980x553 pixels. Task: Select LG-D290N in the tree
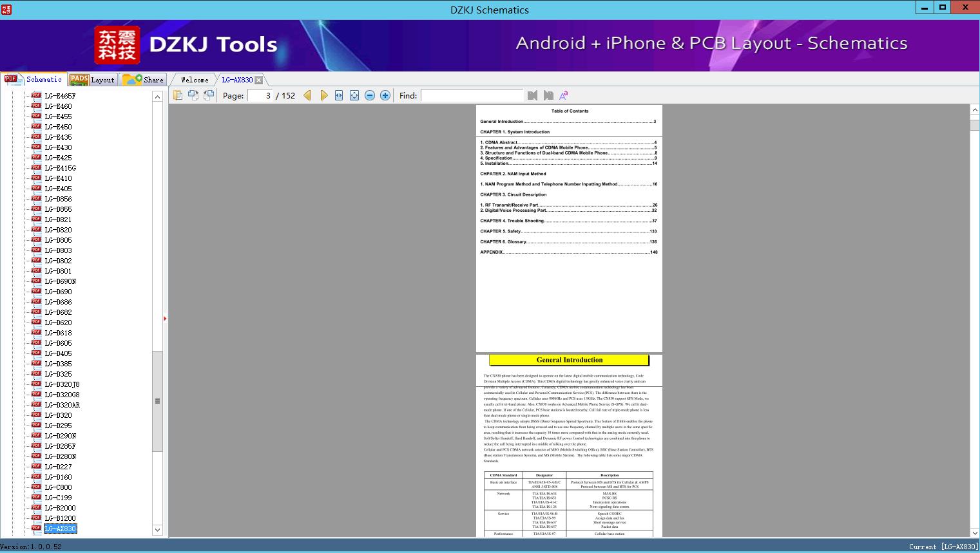[60, 436]
